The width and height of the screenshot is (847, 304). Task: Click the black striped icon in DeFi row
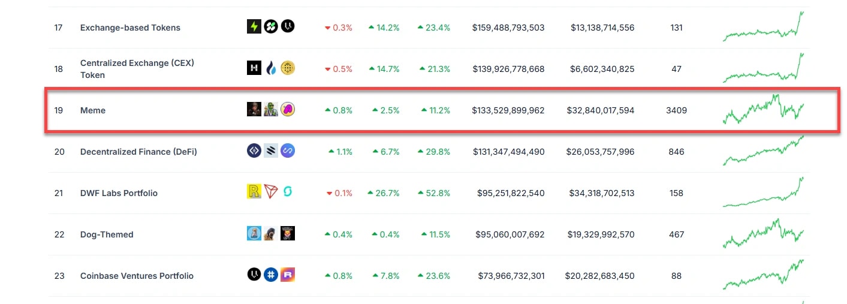point(271,151)
